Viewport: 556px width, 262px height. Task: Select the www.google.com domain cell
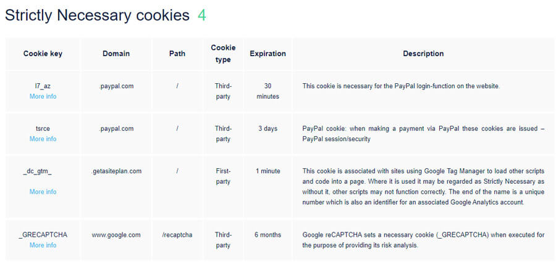[x=116, y=235]
